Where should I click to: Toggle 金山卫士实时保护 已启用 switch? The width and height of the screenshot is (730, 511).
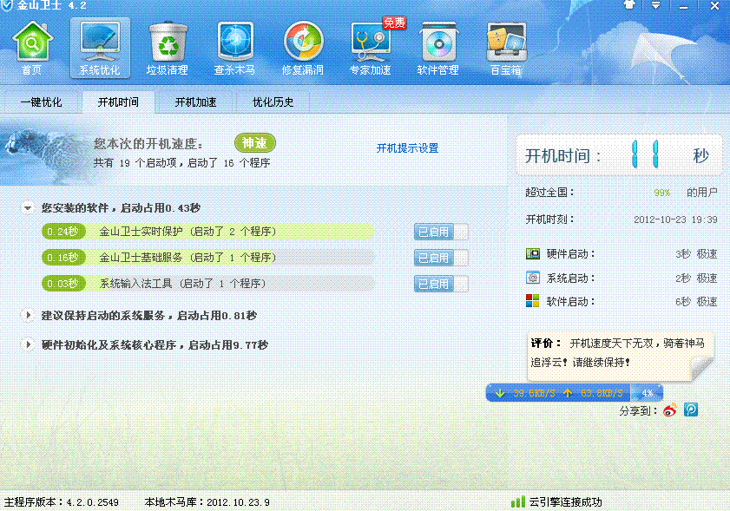[x=441, y=232]
